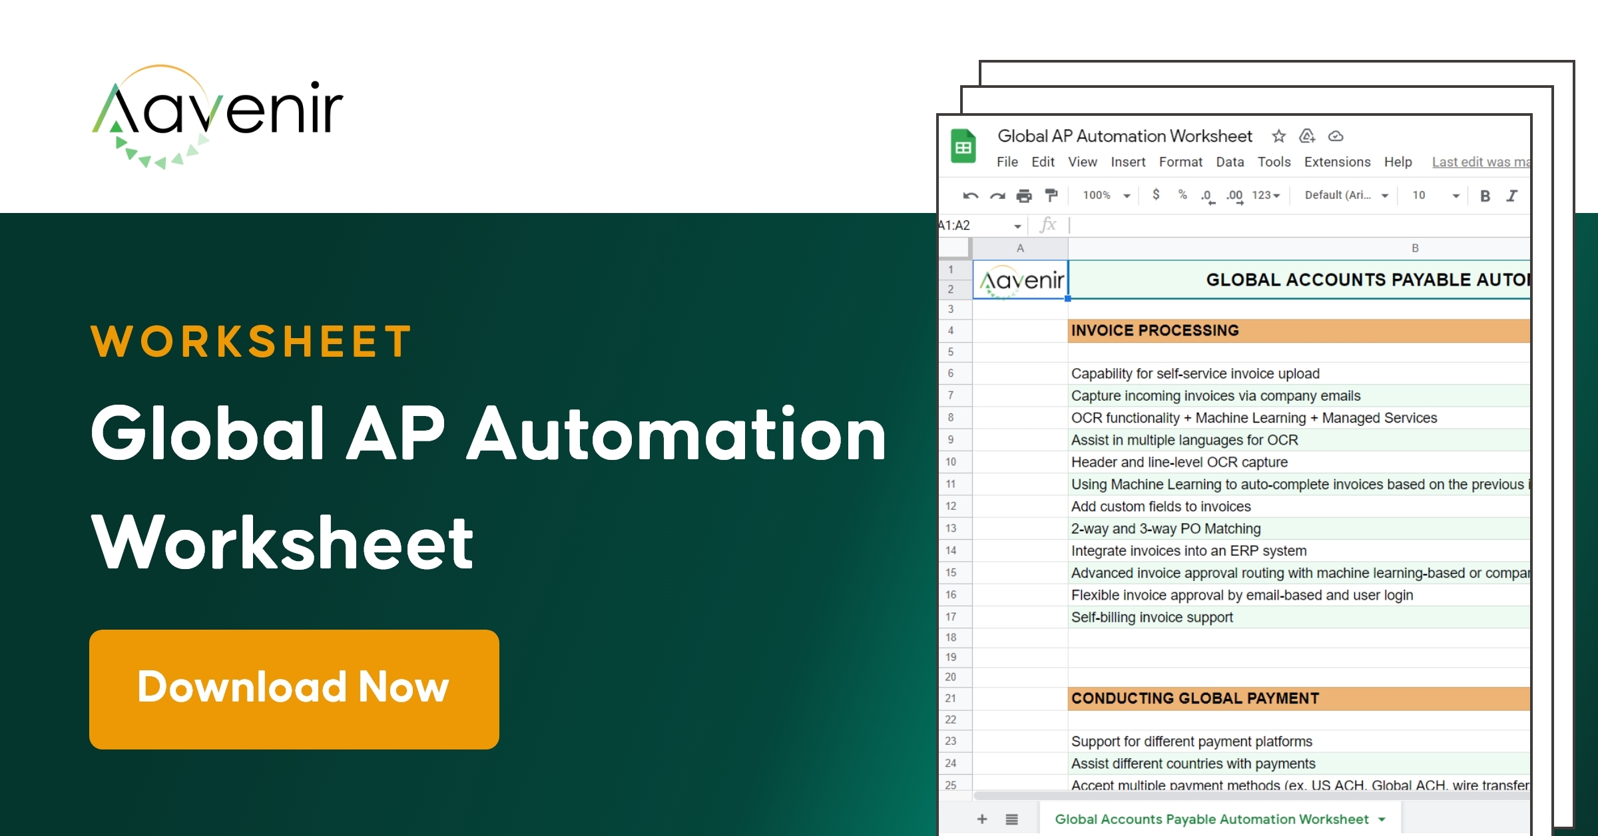Select cell Assist in multiple languages for OCR

[x=1299, y=440]
